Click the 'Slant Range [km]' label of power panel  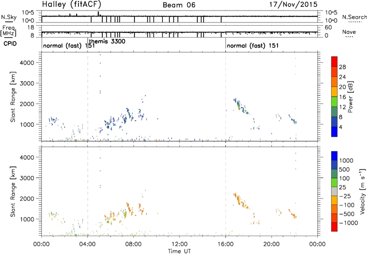[x=13, y=97]
